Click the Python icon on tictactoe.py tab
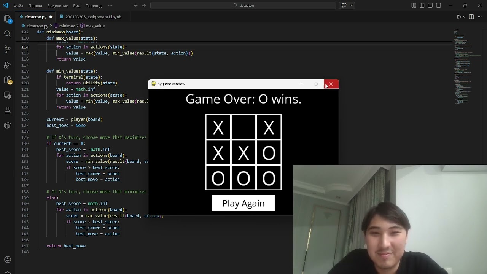Screen dimensions: 487x274 [22, 17]
